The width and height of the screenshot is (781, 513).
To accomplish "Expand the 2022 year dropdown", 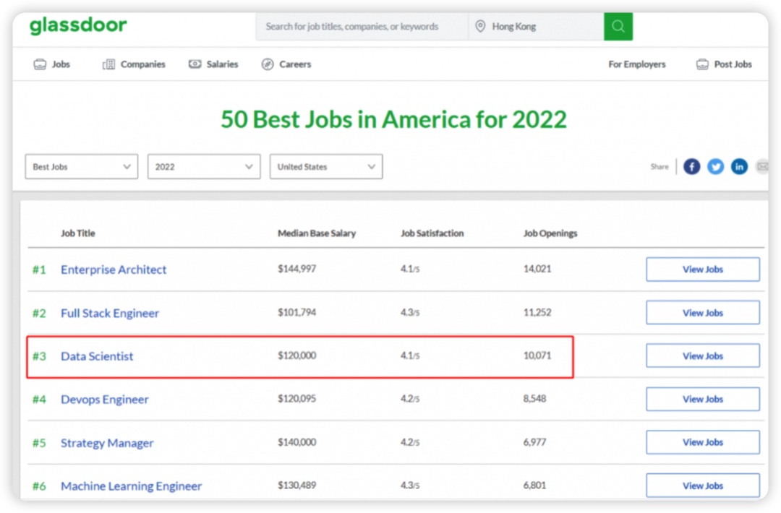I will pos(204,167).
